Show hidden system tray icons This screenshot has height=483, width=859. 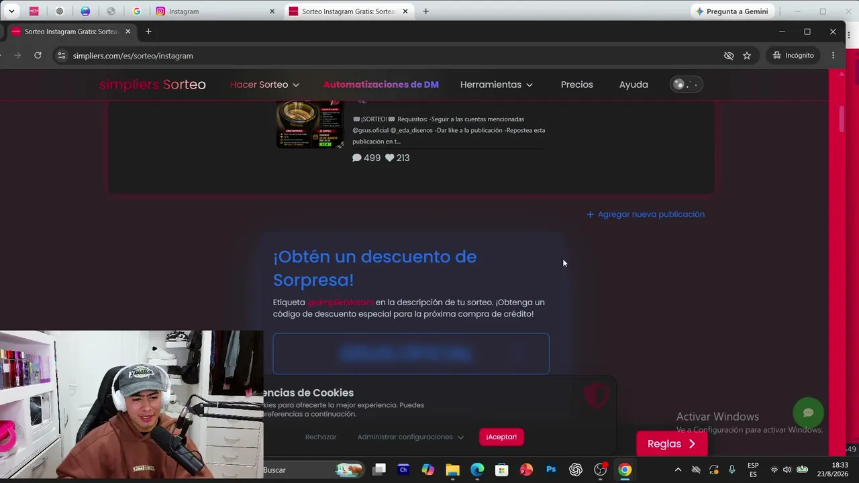678,470
